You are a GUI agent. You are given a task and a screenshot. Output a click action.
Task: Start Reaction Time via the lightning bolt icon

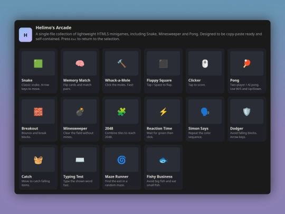[x=163, y=111]
